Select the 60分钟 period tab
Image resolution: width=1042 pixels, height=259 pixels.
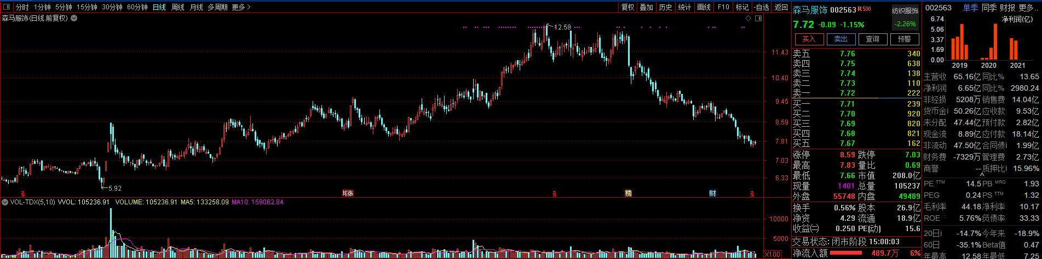[137, 7]
